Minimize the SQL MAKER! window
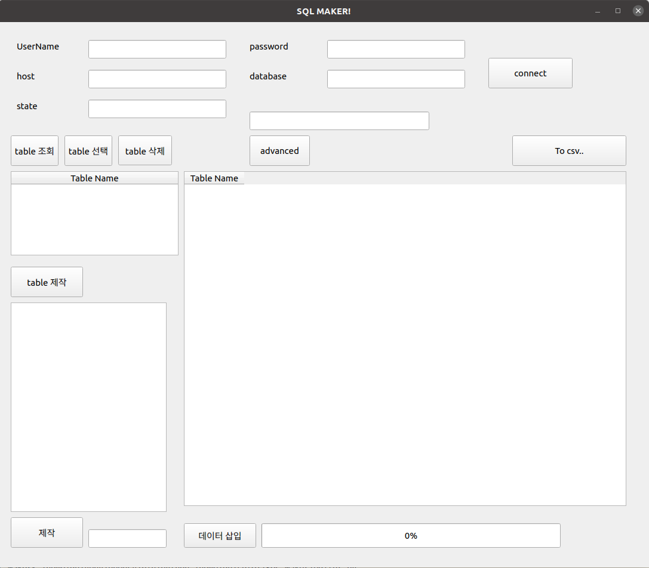Screen dimensions: 649x568 (598, 11)
